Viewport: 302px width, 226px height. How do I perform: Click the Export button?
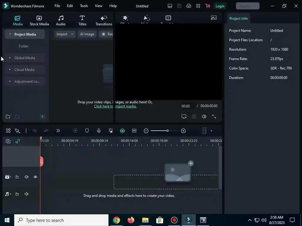pos(247,6)
